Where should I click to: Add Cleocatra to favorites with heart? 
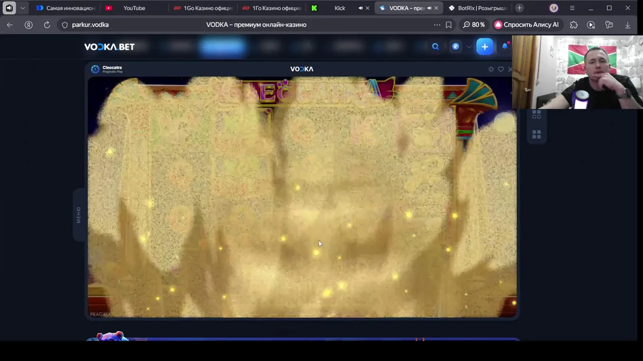click(x=501, y=69)
